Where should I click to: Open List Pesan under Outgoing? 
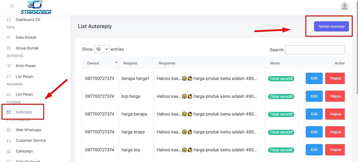click(24, 76)
